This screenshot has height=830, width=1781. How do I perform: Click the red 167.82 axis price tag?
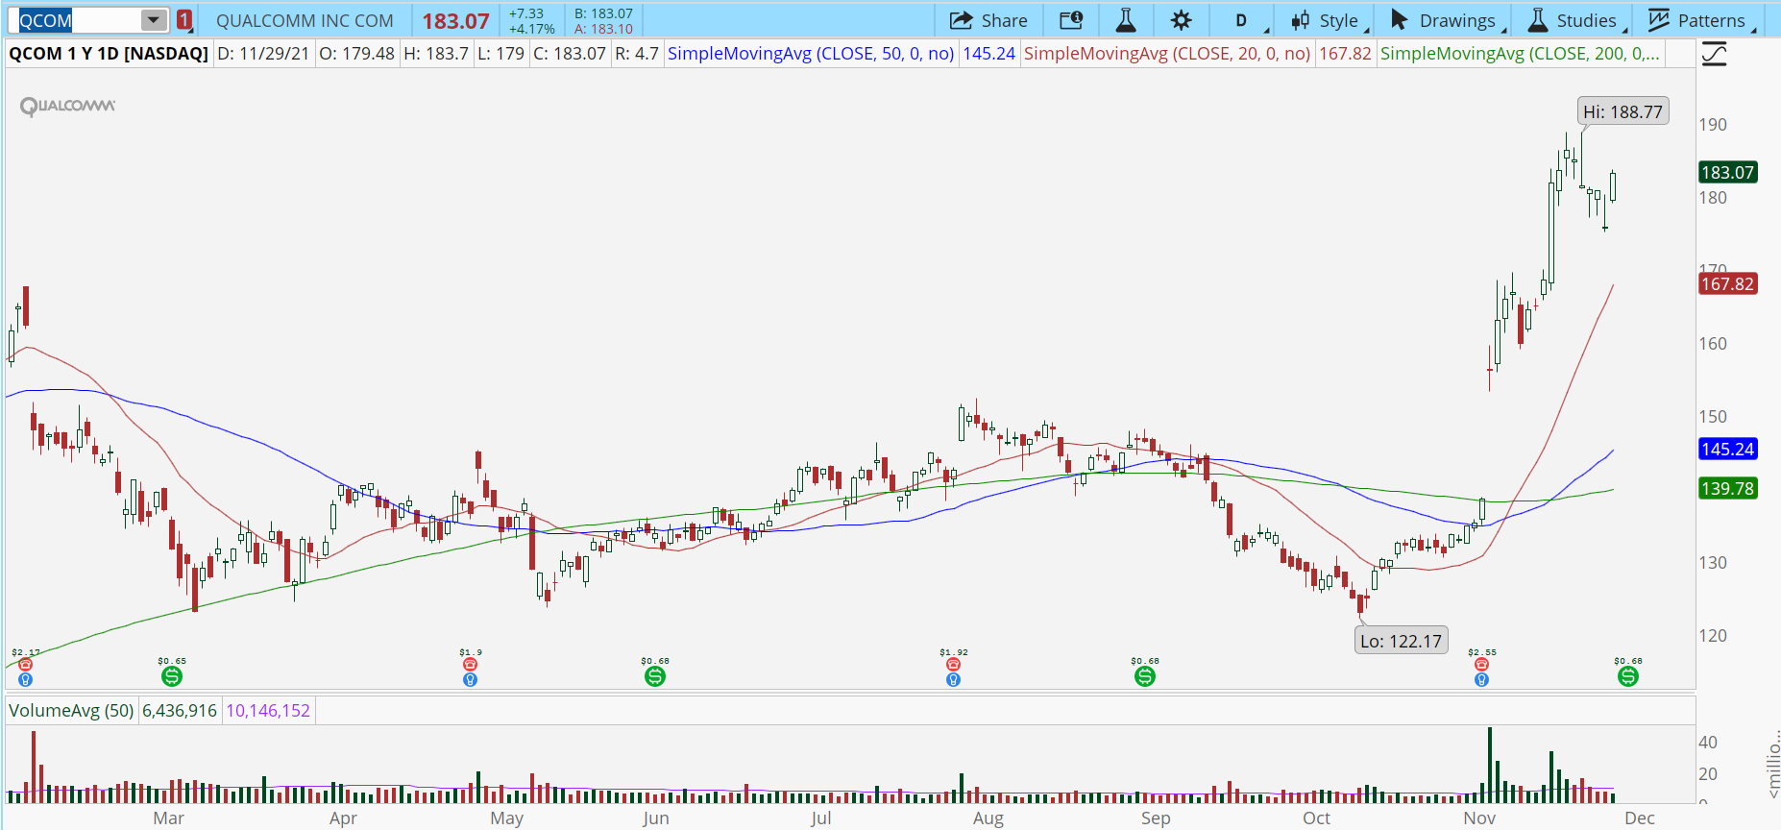pos(1728,283)
